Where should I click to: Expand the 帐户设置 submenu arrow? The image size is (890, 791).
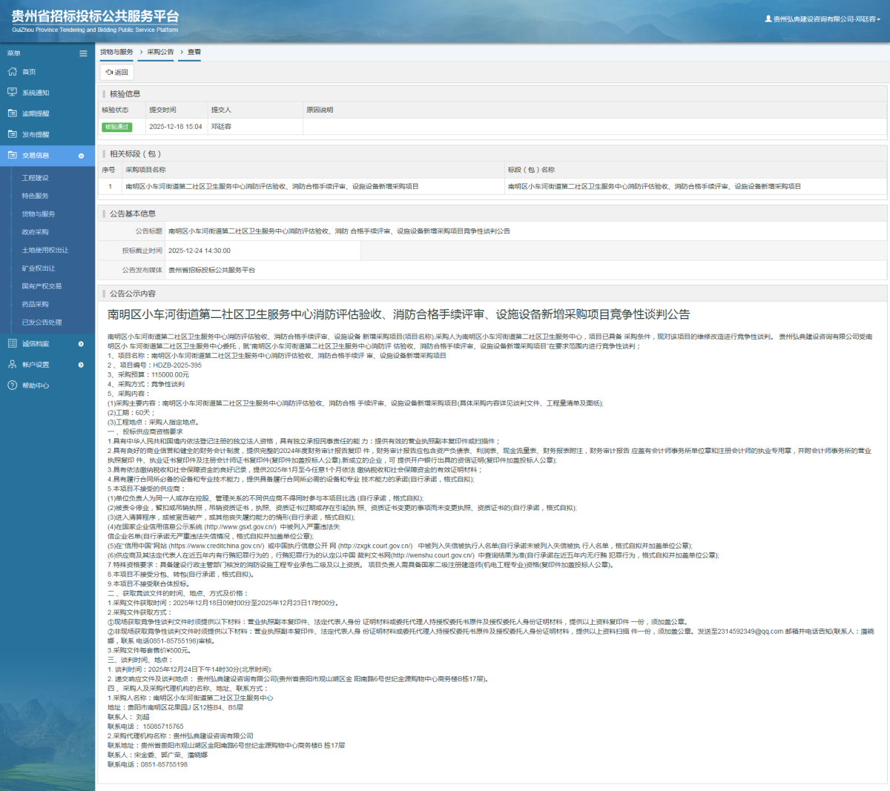(82, 365)
